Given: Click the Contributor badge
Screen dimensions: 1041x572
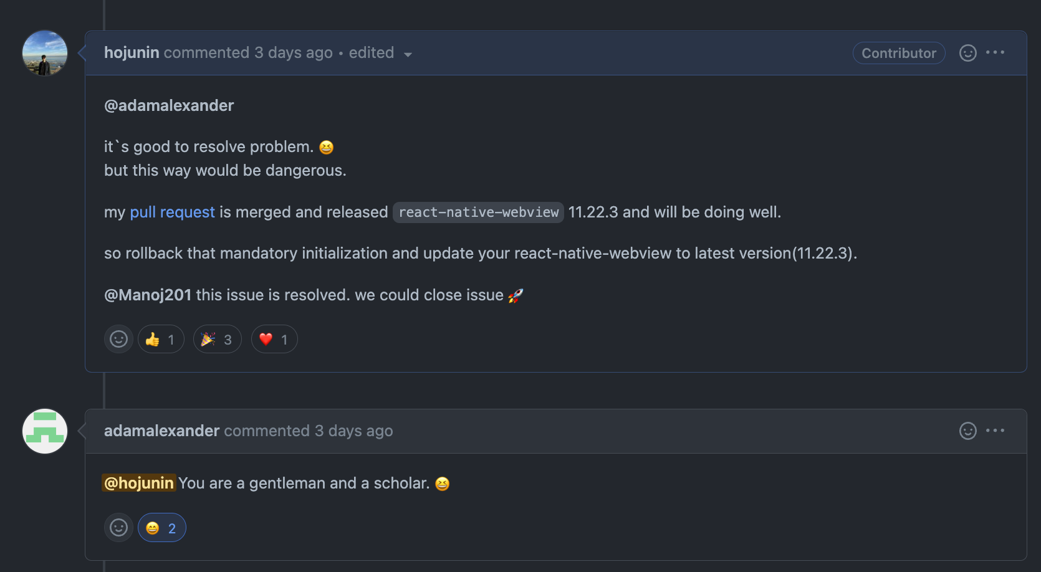Looking at the screenshot, I should [x=899, y=53].
